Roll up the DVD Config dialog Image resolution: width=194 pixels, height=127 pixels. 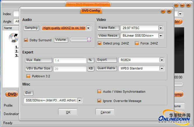click(x=163, y=11)
